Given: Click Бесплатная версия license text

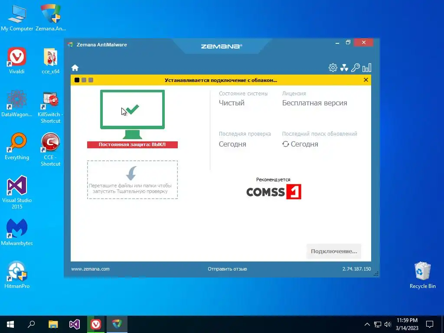Looking at the screenshot, I should [x=315, y=103].
